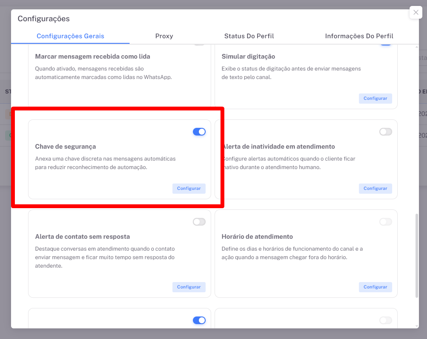Select the Configurações Gerais tab
The image size is (427, 339).
coord(70,36)
